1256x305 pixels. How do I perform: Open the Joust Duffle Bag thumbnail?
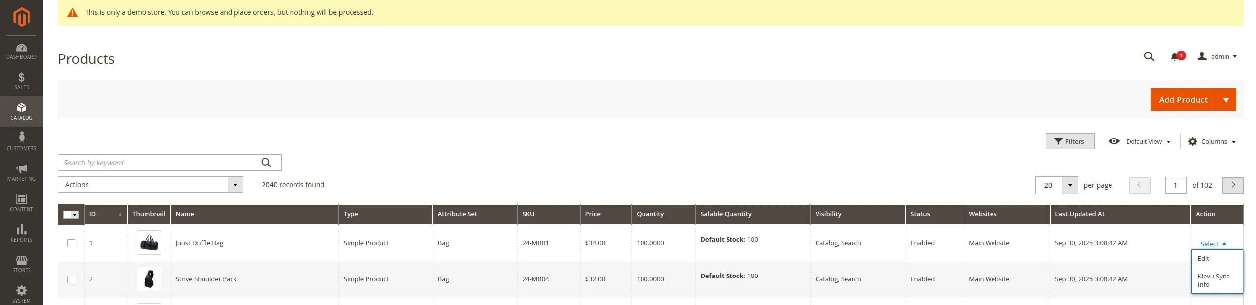tap(149, 243)
